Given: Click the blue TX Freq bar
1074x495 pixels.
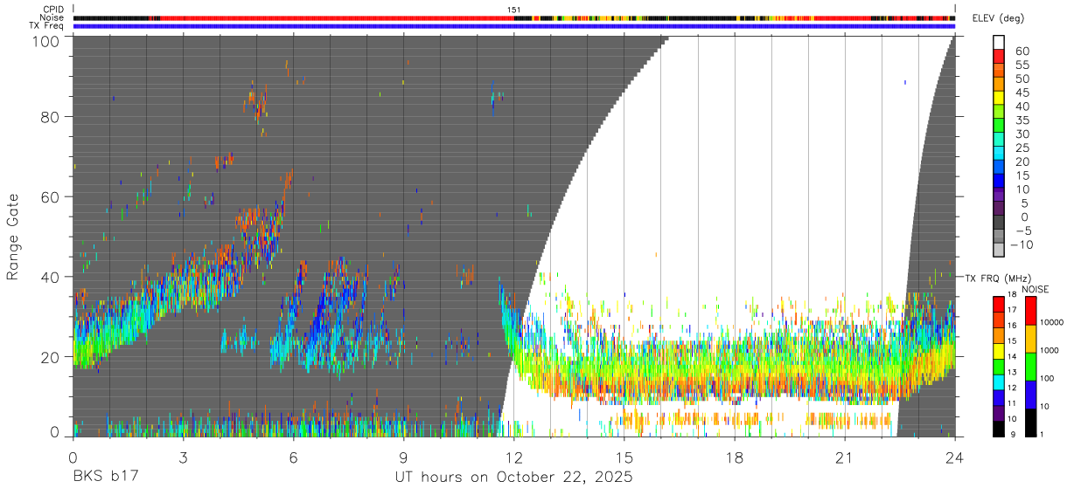Looking at the screenshot, I should [x=514, y=26].
